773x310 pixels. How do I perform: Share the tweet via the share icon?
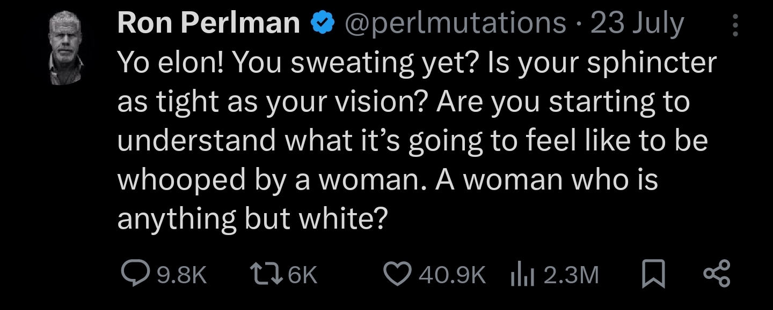pos(717,274)
